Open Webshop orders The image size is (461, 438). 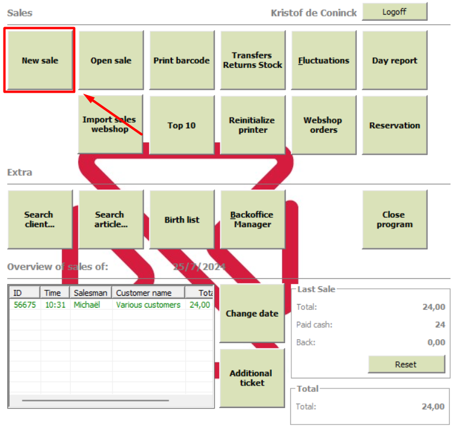(324, 125)
